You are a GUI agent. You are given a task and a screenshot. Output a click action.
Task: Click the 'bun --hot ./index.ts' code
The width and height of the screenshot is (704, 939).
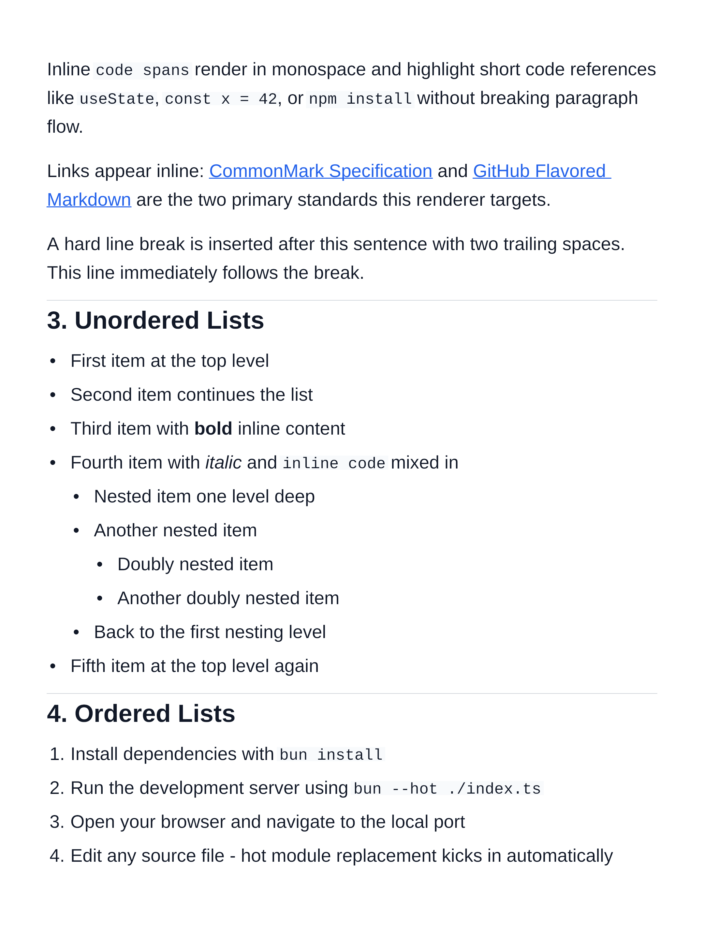tap(447, 789)
